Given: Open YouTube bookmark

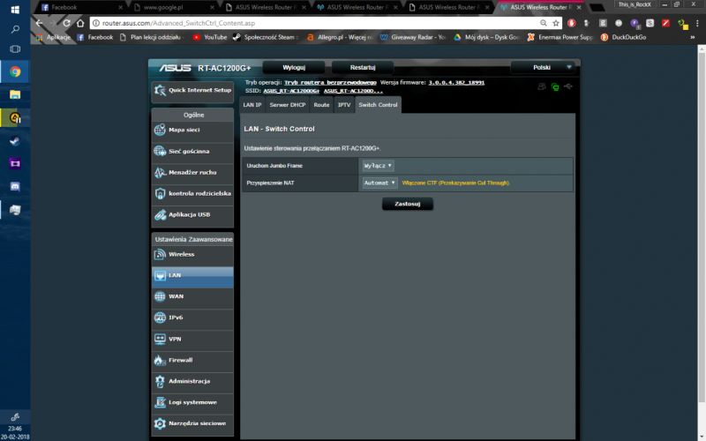Looking at the screenshot, I should (x=210, y=37).
